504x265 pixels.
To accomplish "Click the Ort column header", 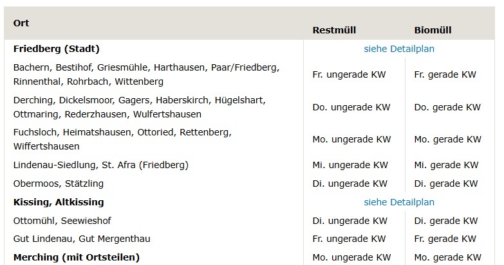I will click(21, 23).
